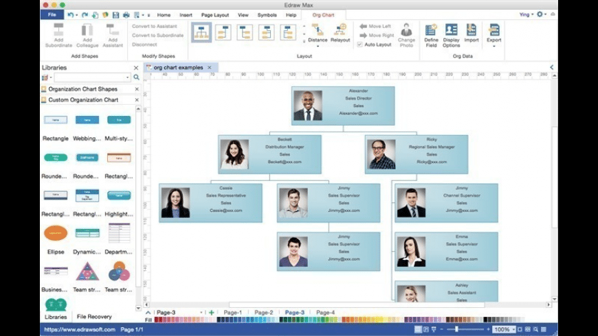Click the presentation mode icon in status bar
The width and height of the screenshot is (598, 336).
(x=434, y=329)
